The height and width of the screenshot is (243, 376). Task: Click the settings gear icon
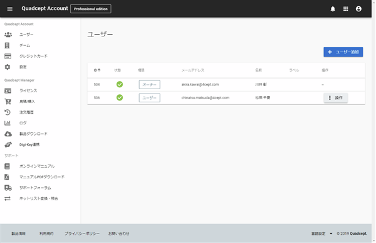(x=8, y=67)
